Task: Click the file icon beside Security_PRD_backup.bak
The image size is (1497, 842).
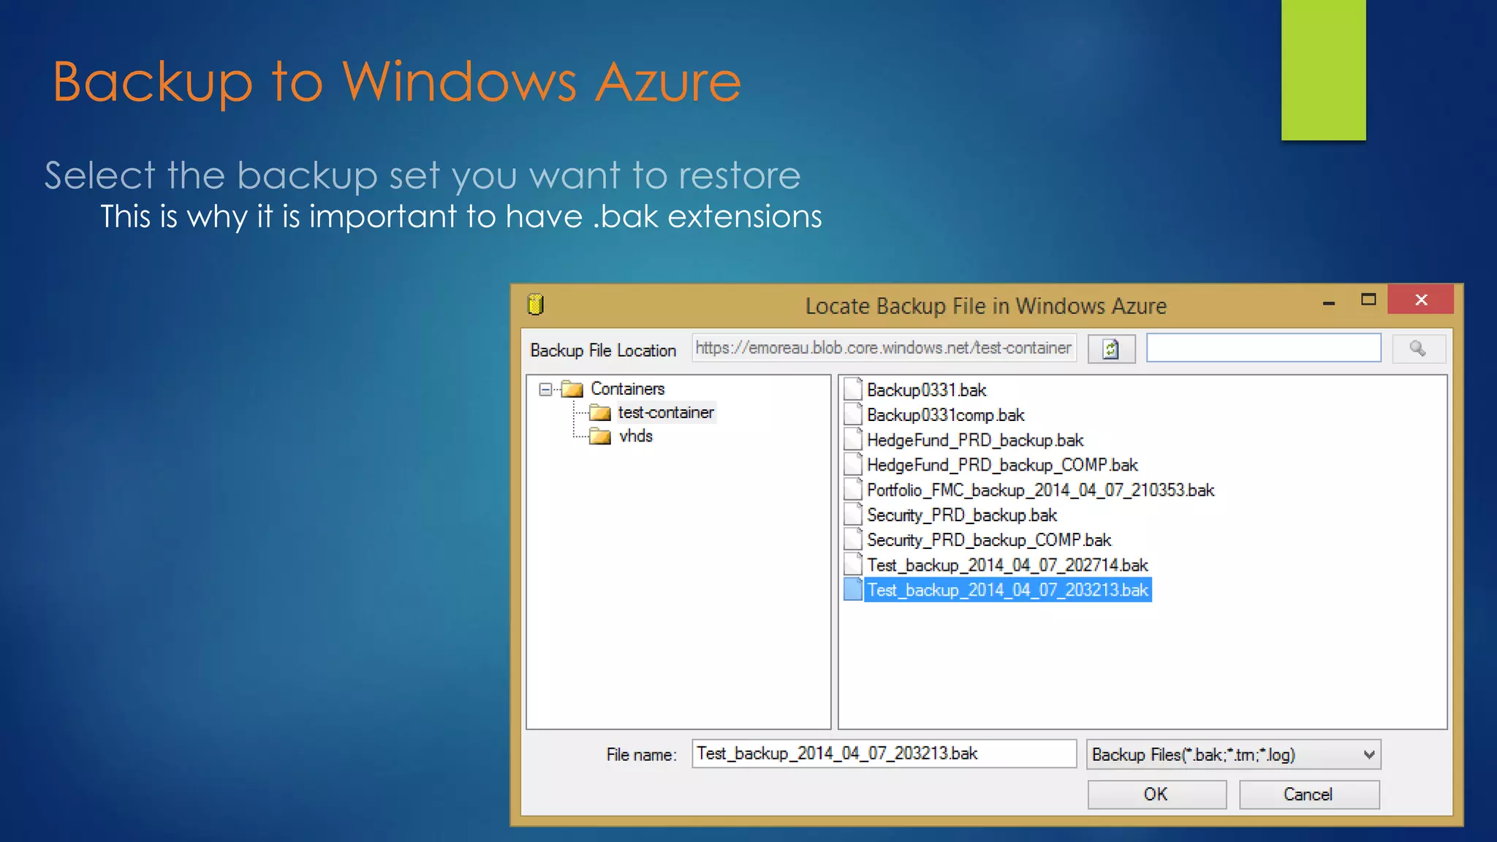Action: pos(852,515)
